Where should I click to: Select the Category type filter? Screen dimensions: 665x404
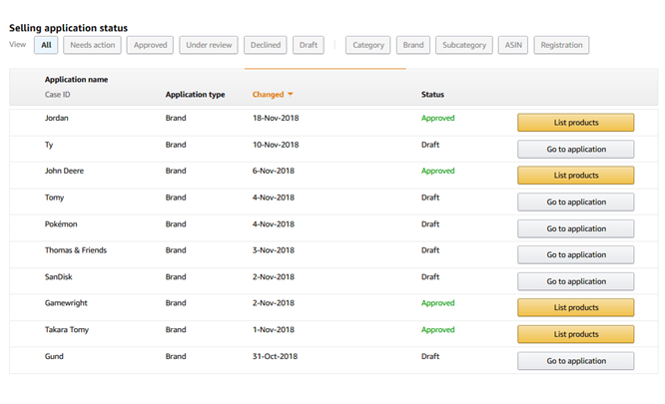coord(368,45)
